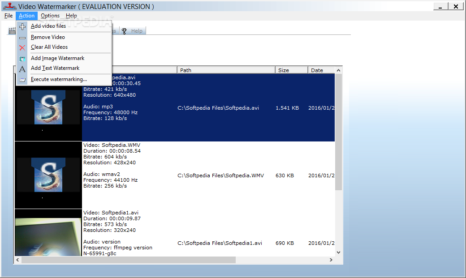Click the horizontal scrollbar left arrow
The width and height of the screenshot is (466, 278).
(17, 260)
